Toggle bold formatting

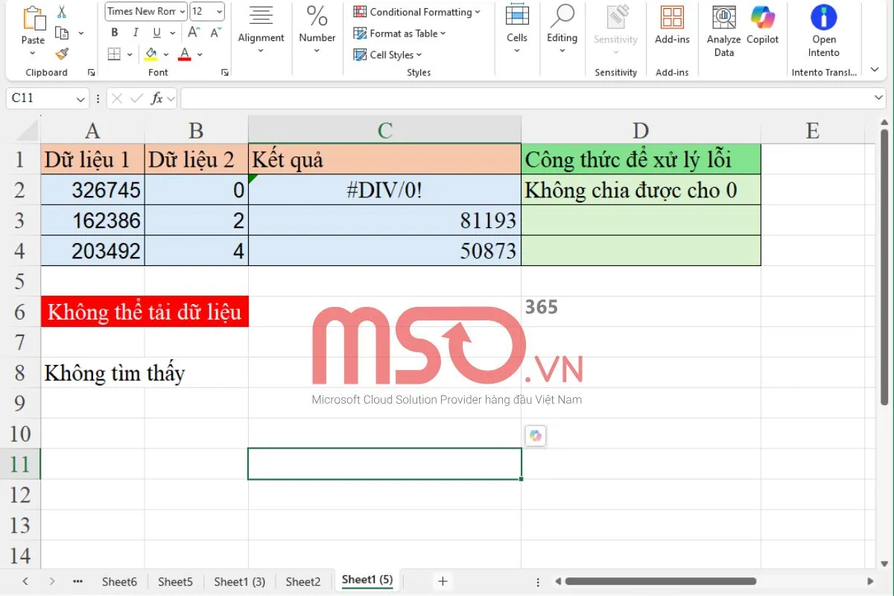pyautogui.click(x=114, y=33)
